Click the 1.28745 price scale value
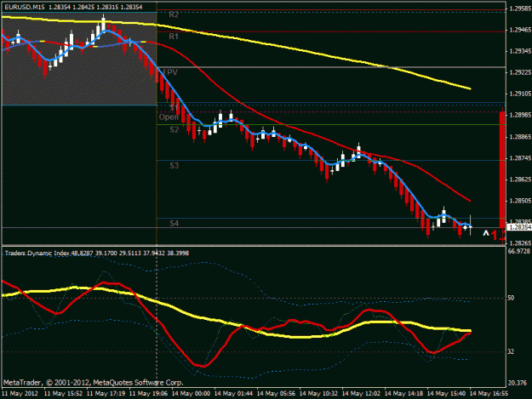 click(520, 158)
